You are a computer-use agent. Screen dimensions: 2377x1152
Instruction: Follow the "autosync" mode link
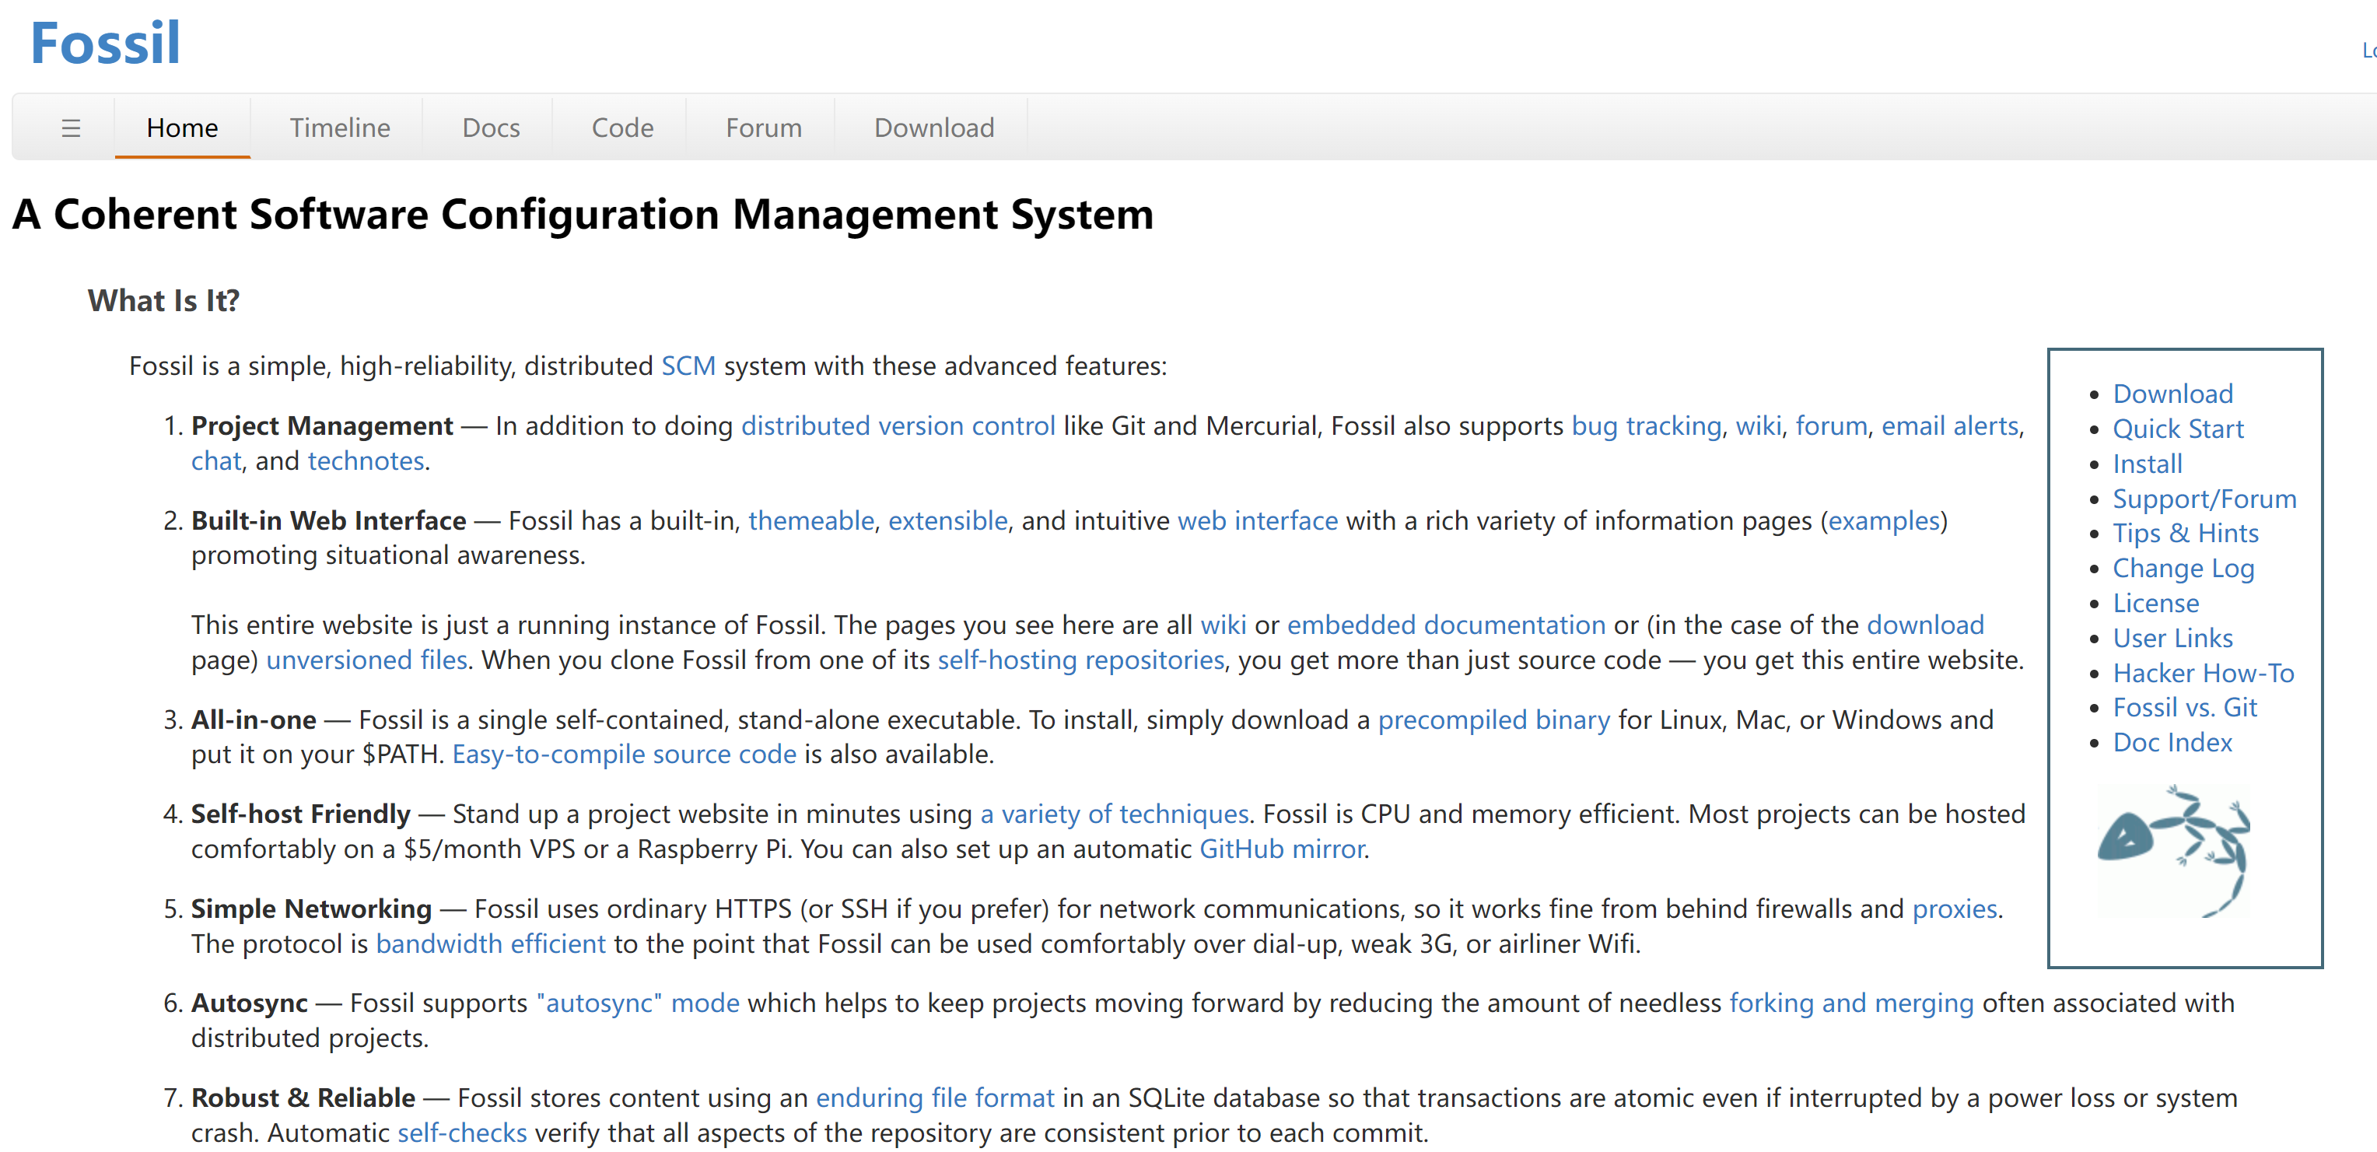pyautogui.click(x=638, y=1003)
